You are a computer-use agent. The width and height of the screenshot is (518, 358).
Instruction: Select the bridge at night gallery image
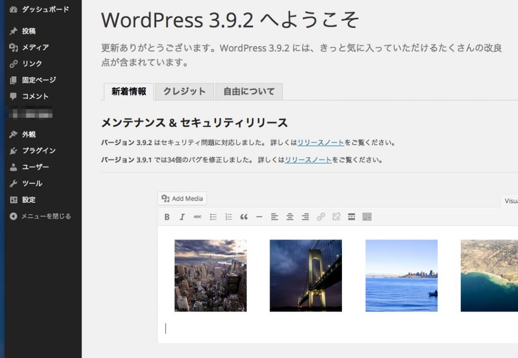pyautogui.click(x=306, y=276)
